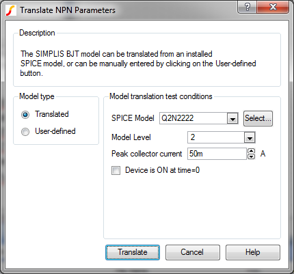Click the Device is ON label

(x=162, y=170)
